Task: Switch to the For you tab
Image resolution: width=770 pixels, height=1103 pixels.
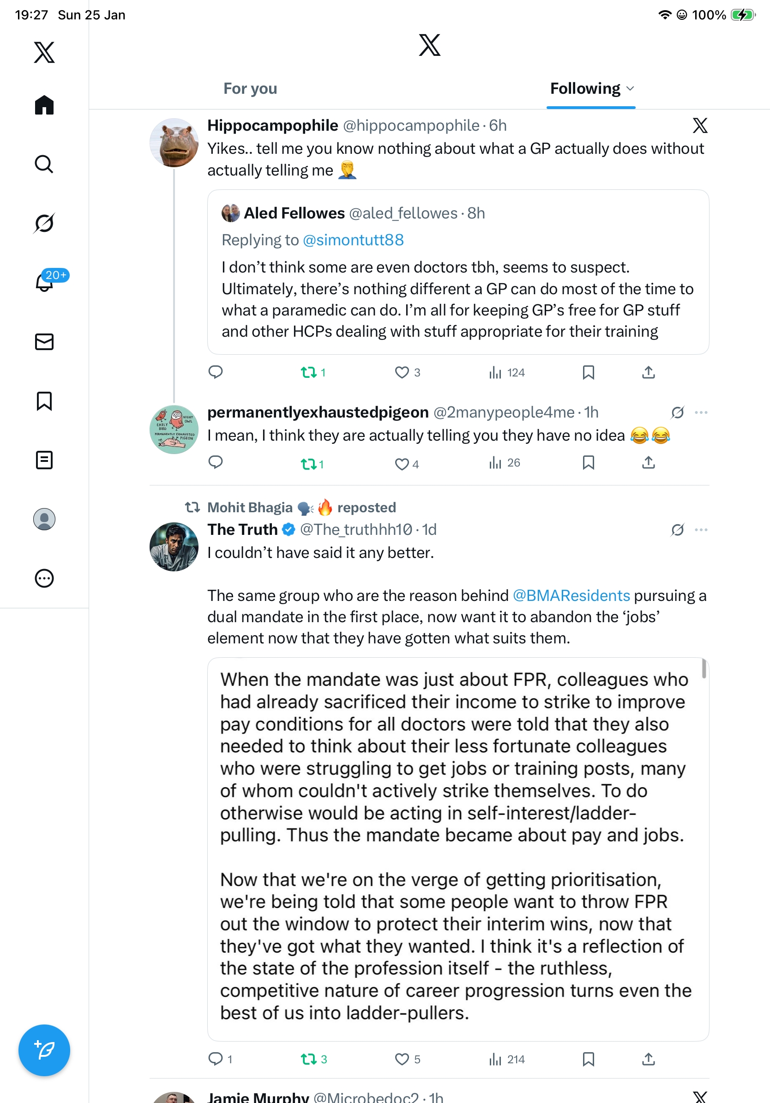Action: click(x=250, y=88)
